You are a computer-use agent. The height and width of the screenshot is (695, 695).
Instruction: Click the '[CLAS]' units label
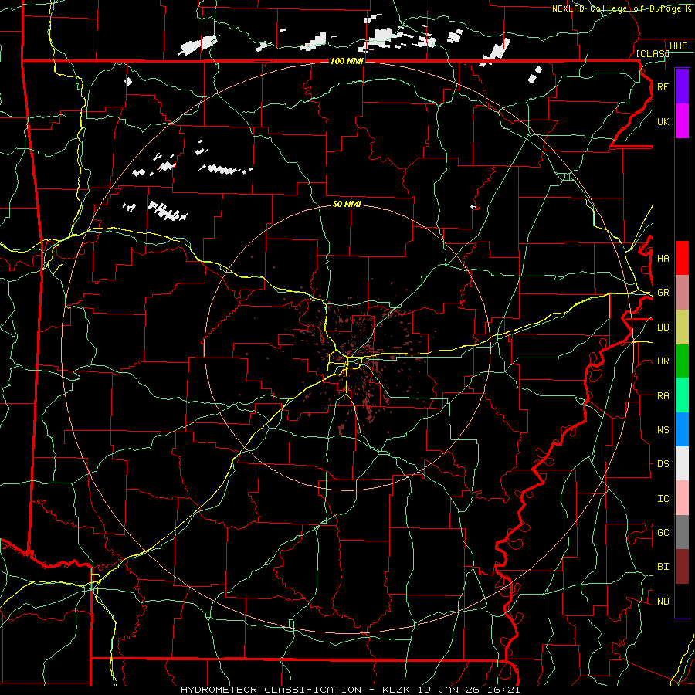tap(653, 53)
